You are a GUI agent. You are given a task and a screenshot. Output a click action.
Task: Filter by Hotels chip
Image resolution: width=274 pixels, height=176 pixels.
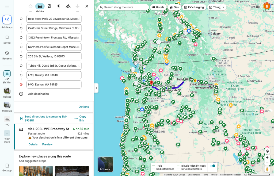(x=158, y=7)
